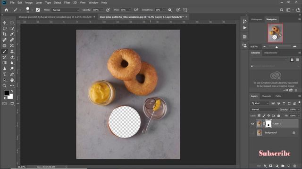Select the Zoom tool

[x=4, y=85]
